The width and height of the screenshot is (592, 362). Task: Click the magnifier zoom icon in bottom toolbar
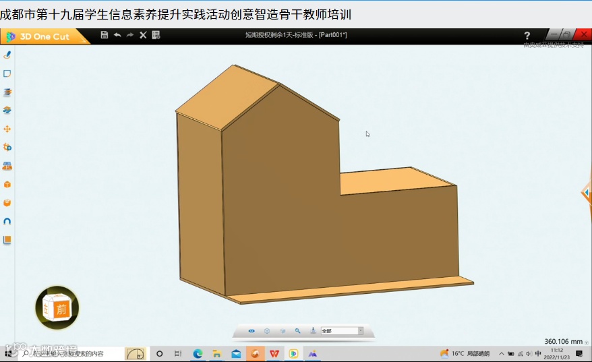click(x=297, y=331)
